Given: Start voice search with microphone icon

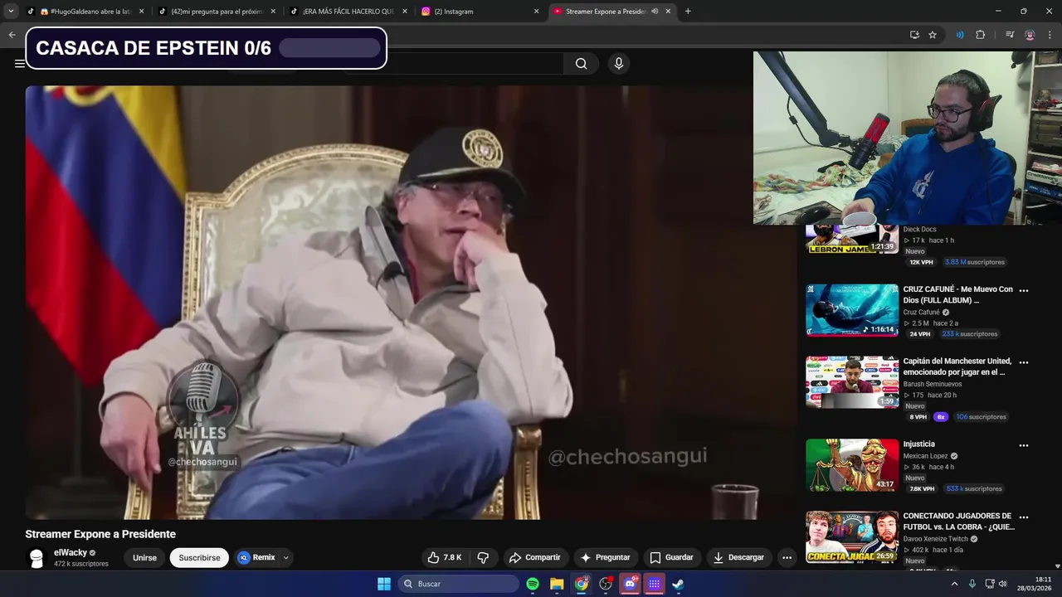Looking at the screenshot, I should [618, 64].
